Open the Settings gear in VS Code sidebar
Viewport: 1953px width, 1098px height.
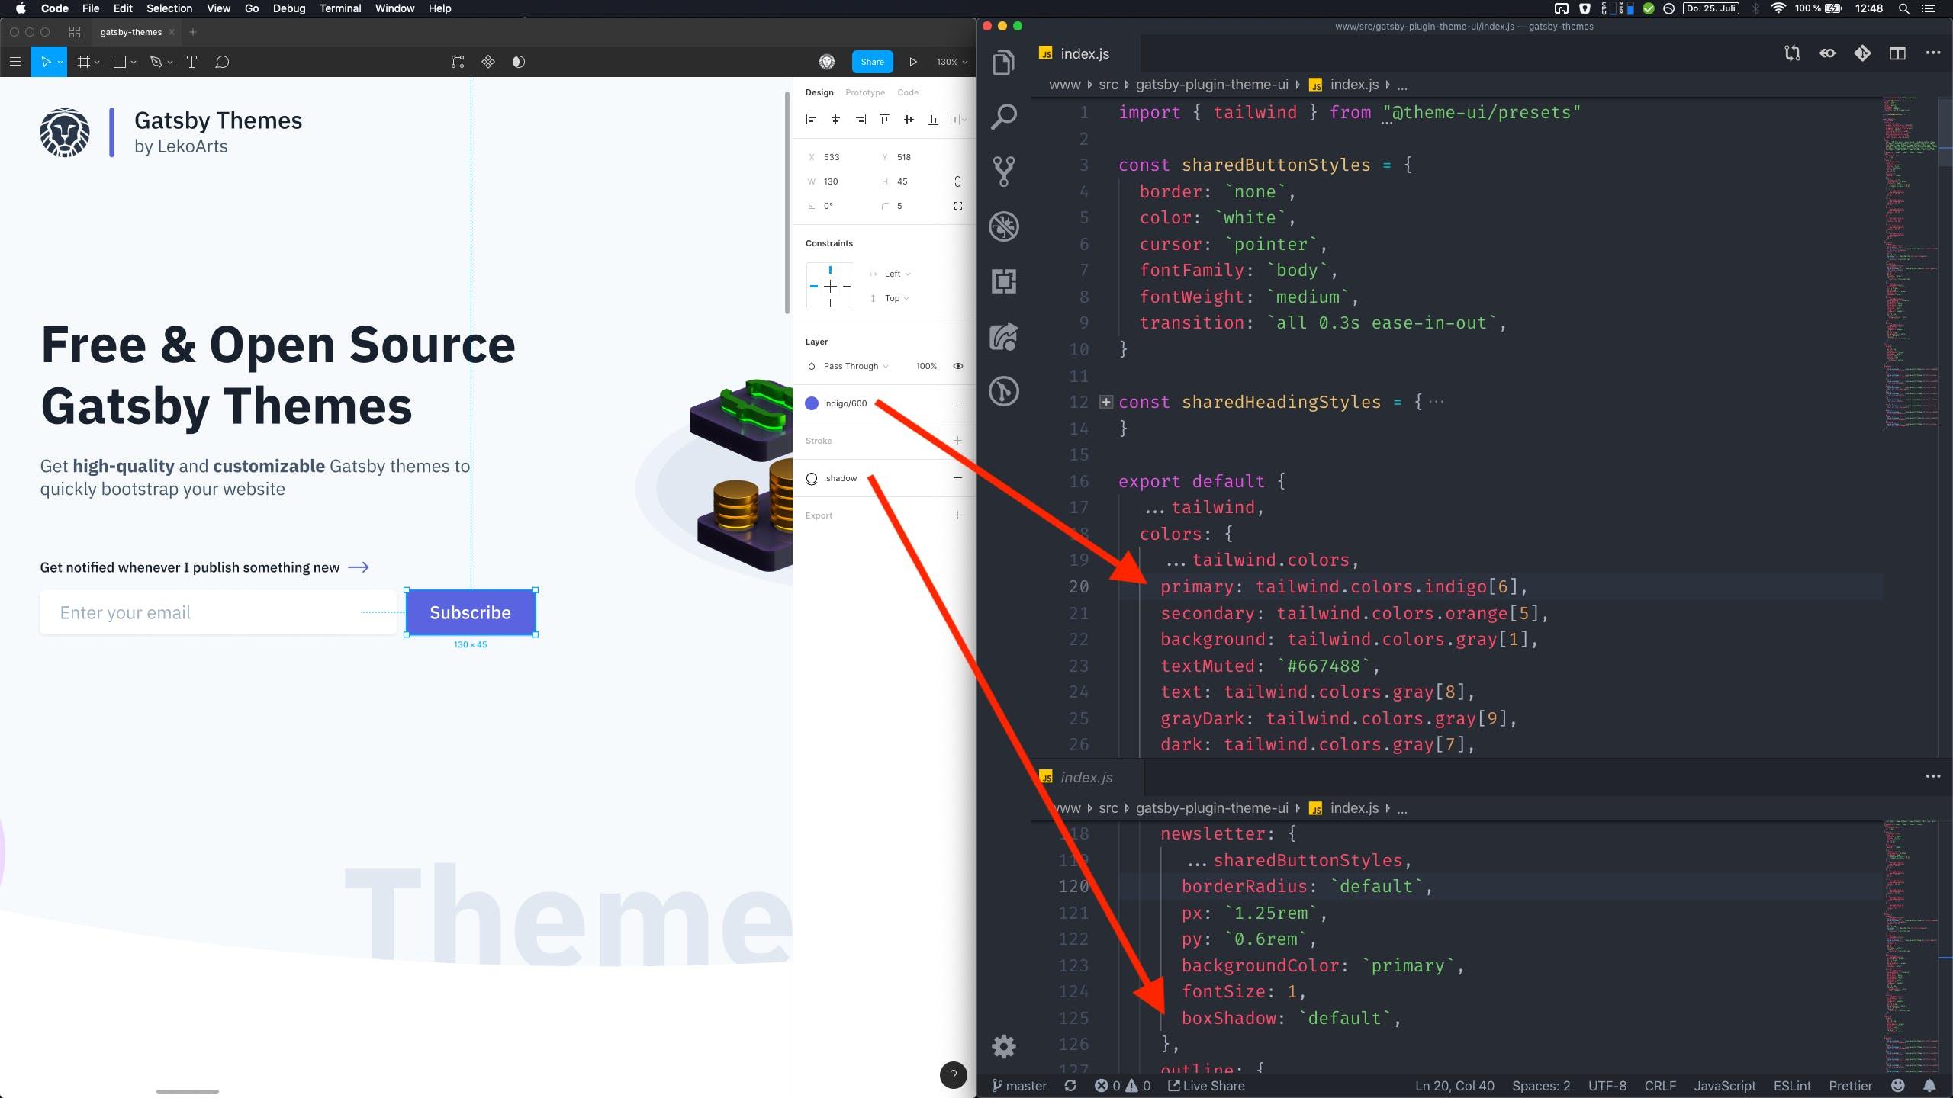click(x=1003, y=1046)
